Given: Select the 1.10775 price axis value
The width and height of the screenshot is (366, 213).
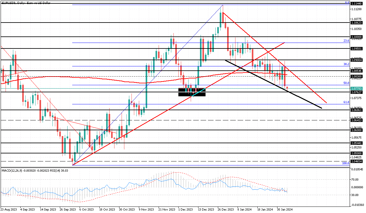Looking at the screenshot, I should coord(357,19).
